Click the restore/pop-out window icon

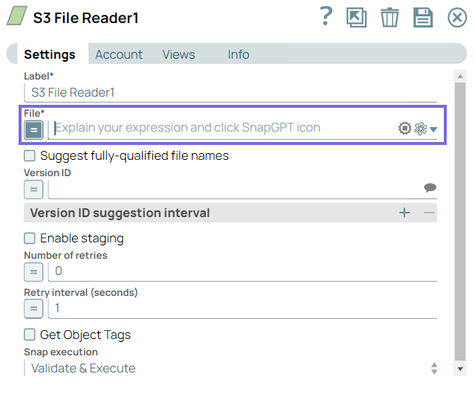pyautogui.click(x=357, y=18)
